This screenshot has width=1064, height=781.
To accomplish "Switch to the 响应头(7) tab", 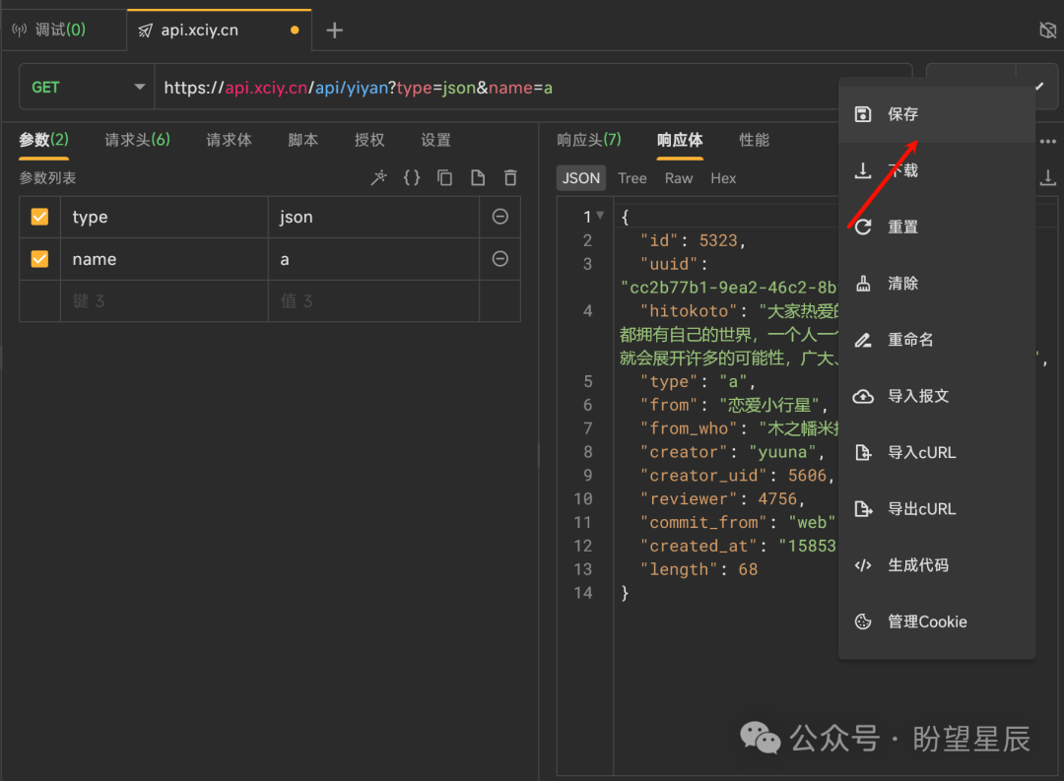I will point(589,140).
